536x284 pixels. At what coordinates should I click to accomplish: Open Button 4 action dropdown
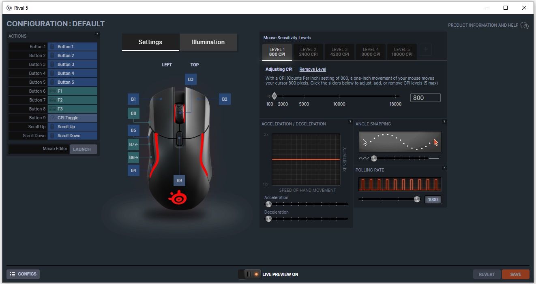73,73
